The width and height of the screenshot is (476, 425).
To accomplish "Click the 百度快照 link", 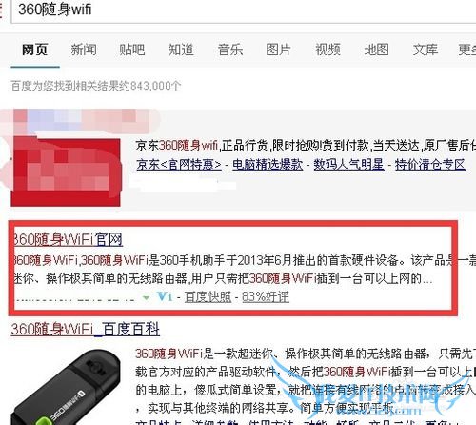I will click(208, 297).
